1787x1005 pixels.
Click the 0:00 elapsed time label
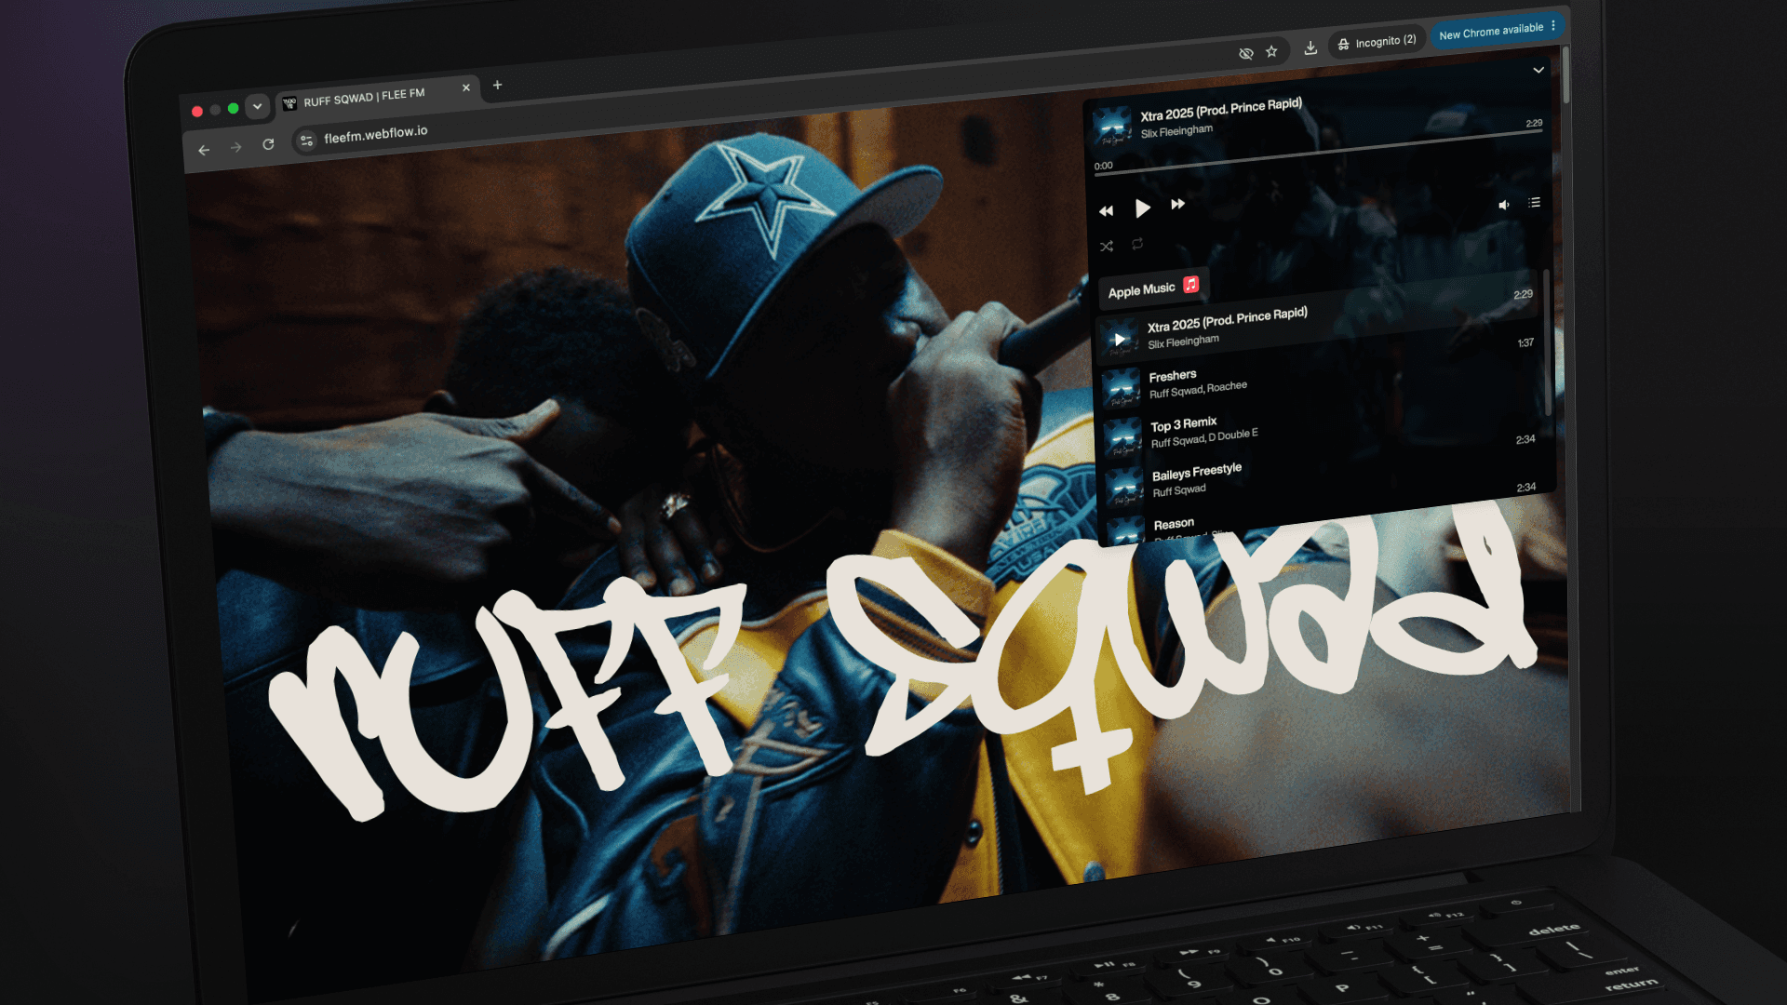pyautogui.click(x=1104, y=166)
